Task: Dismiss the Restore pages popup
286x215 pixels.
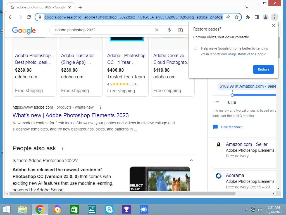Action: tap(274, 25)
